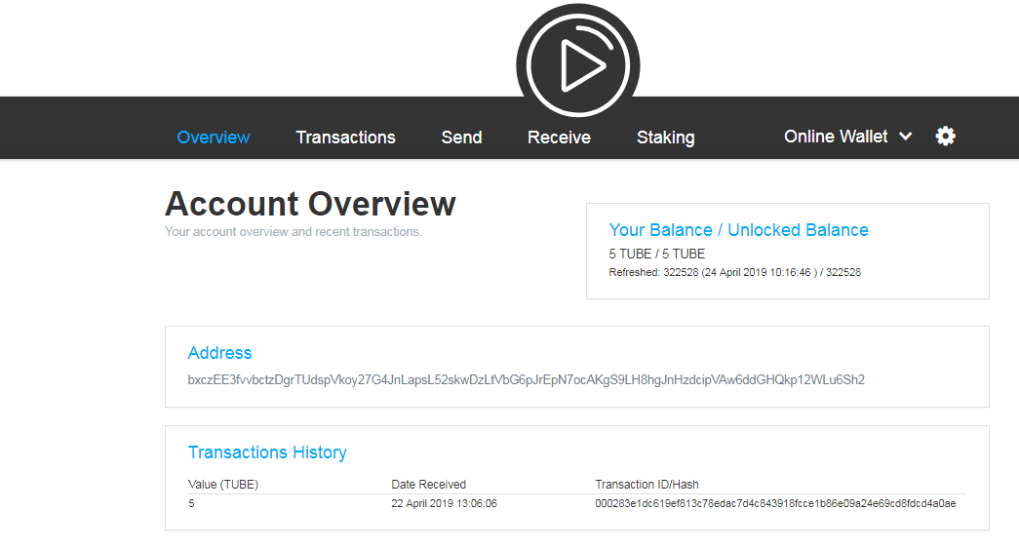Click the Transactions History heading
The height and width of the screenshot is (550, 1019).
267,452
